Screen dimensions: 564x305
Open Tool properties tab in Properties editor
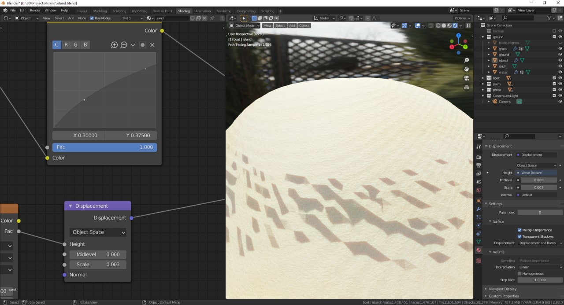(x=479, y=146)
